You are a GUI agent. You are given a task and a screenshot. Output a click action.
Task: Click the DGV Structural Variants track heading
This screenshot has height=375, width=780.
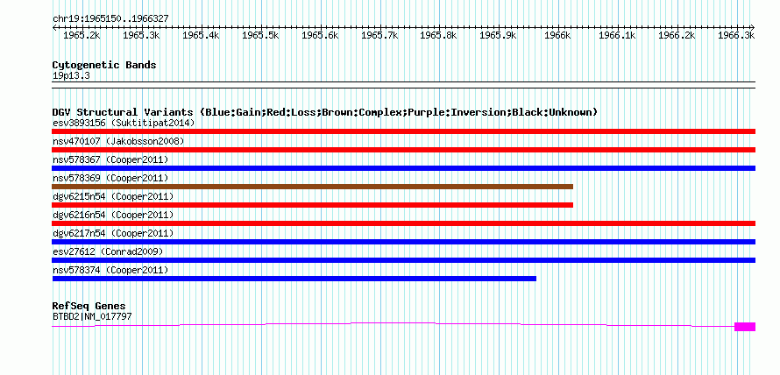[325, 112]
